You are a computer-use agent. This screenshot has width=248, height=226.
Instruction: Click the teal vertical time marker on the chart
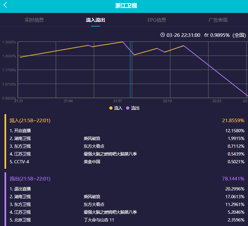[130, 70]
